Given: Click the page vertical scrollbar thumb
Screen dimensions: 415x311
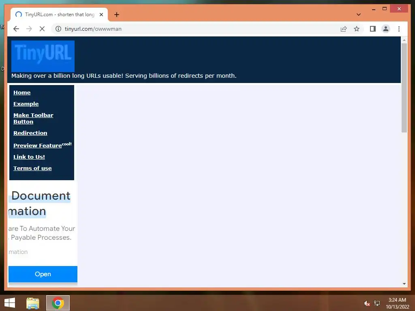Looking at the screenshot, I should (404, 87).
